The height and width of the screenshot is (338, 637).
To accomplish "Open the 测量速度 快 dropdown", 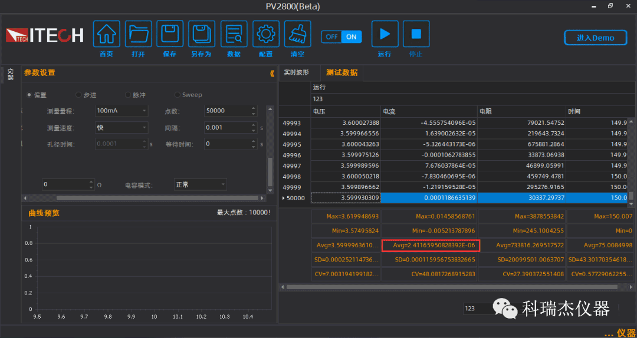I will point(122,127).
